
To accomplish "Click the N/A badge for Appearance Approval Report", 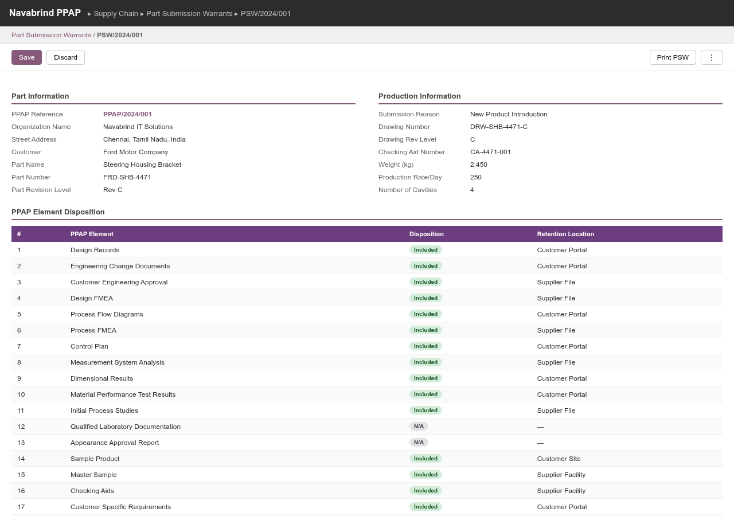I will pos(419,443).
